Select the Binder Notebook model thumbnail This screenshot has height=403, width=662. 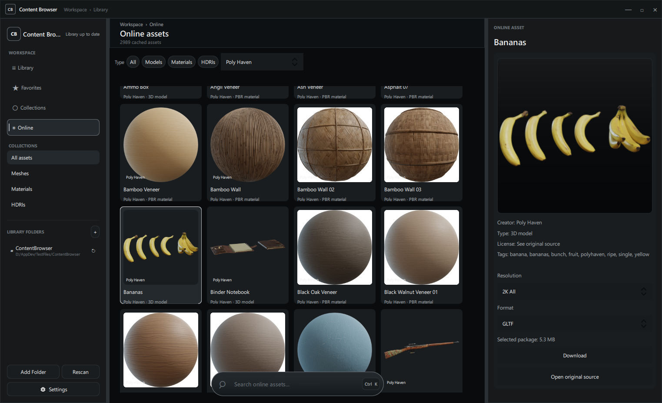[248, 247]
